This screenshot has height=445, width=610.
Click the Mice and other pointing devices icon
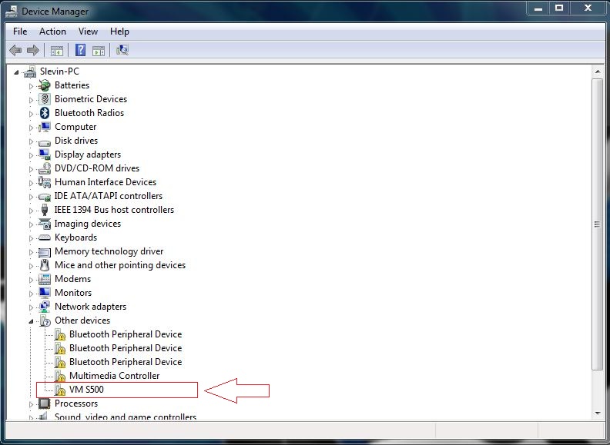coord(45,265)
